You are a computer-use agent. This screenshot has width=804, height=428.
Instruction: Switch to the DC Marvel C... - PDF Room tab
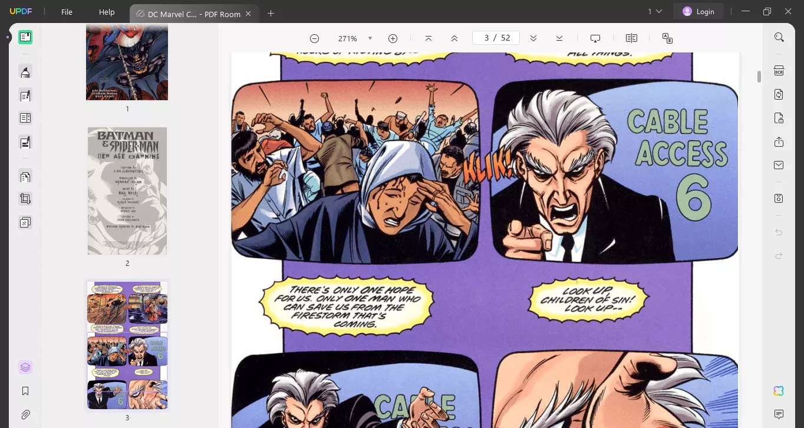(195, 14)
